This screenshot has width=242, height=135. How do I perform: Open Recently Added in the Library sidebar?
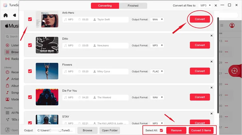click(7, 72)
